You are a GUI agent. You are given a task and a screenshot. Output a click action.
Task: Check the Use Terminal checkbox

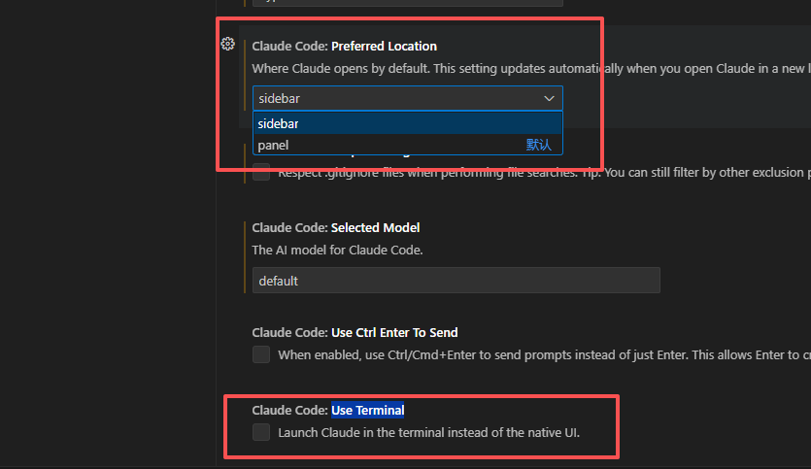tap(261, 432)
